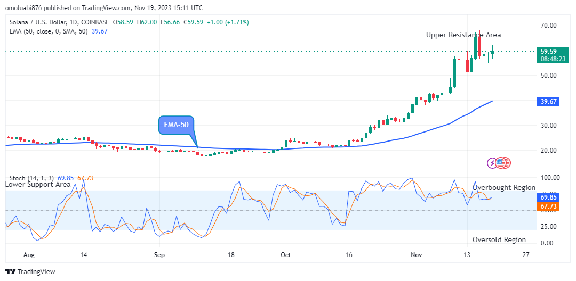Click the 14 date label after Aug

84,254
